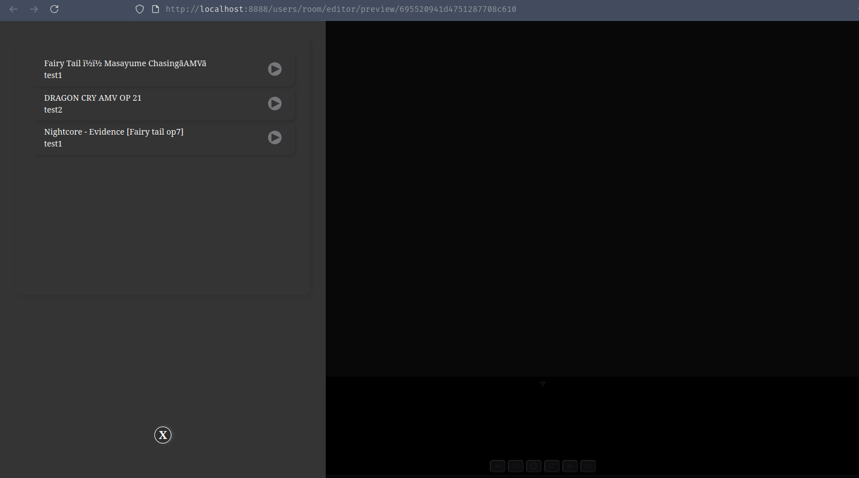Skip to the next track
This screenshot has height=478, width=859.
[570, 466]
